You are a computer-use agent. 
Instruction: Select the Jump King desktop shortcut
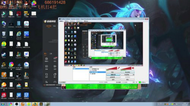click(x=19, y=45)
